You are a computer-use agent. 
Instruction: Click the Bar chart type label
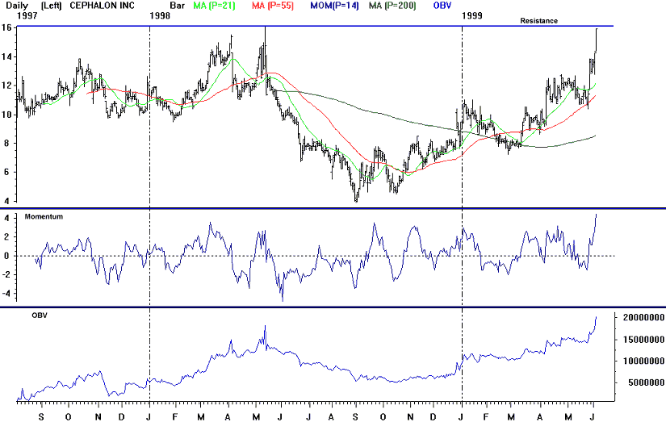coord(177,6)
